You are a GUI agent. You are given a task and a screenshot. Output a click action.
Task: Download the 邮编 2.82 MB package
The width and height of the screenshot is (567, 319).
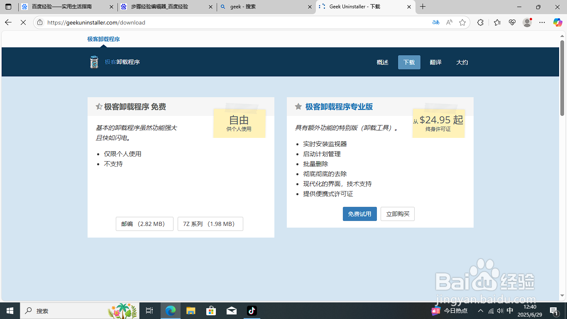[144, 223]
